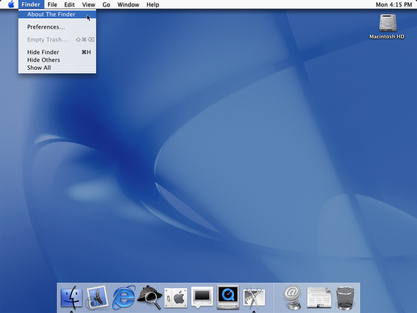
Task: Open the Apple menu
Action: (11, 4)
